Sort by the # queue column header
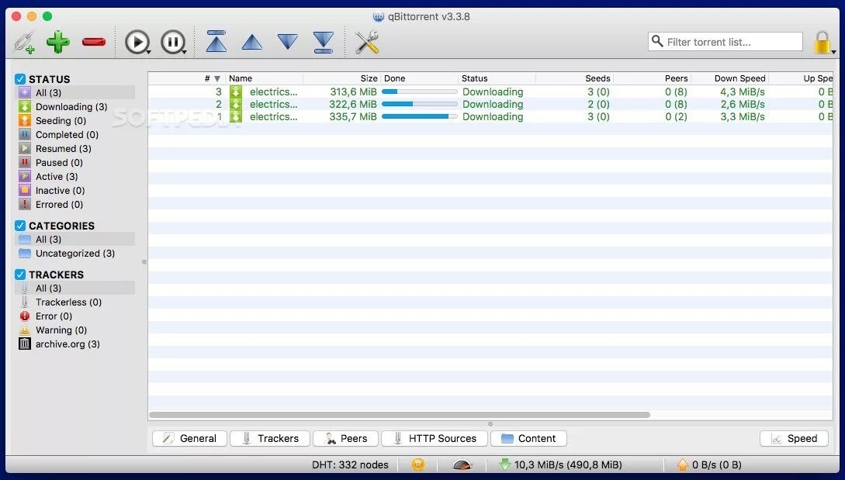Image resolution: width=845 pixels, height=480 pixels. click(x=186, y=78)
